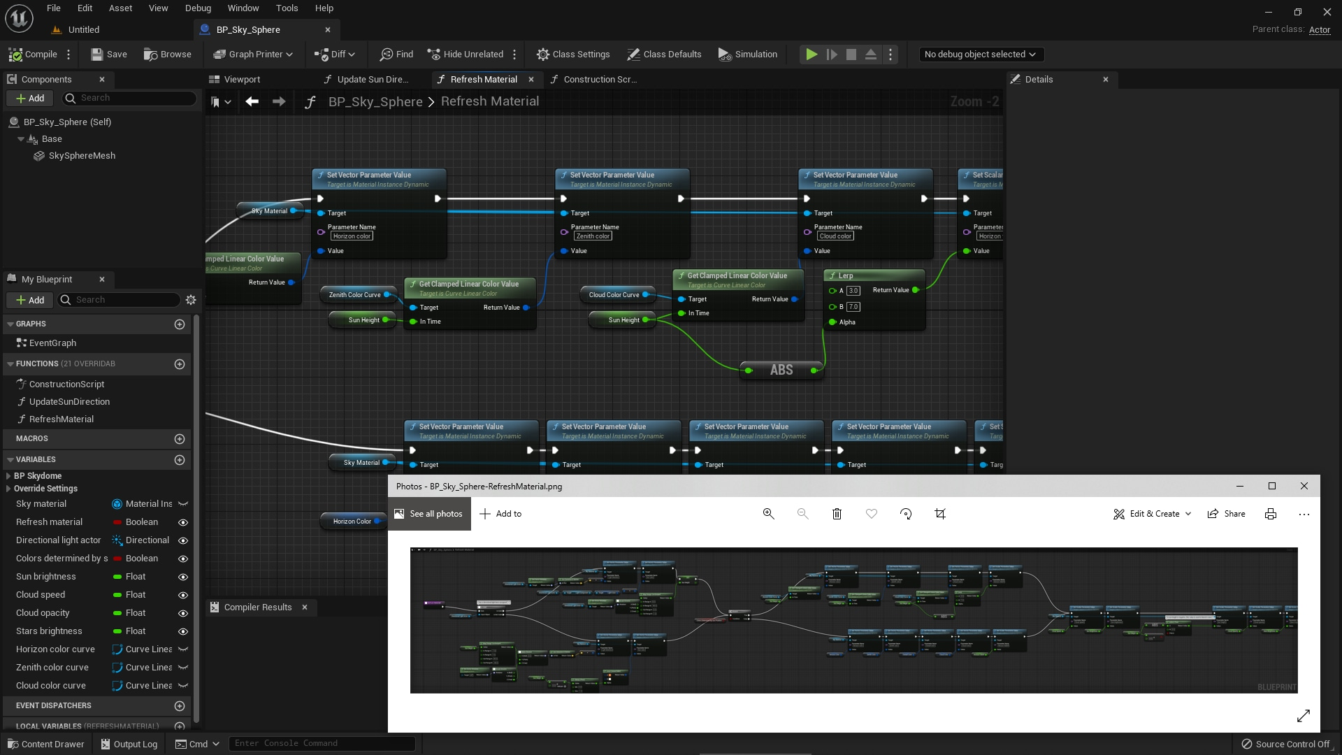
Task: Navigate back with left arrow in graph
Action: point(252,101)
